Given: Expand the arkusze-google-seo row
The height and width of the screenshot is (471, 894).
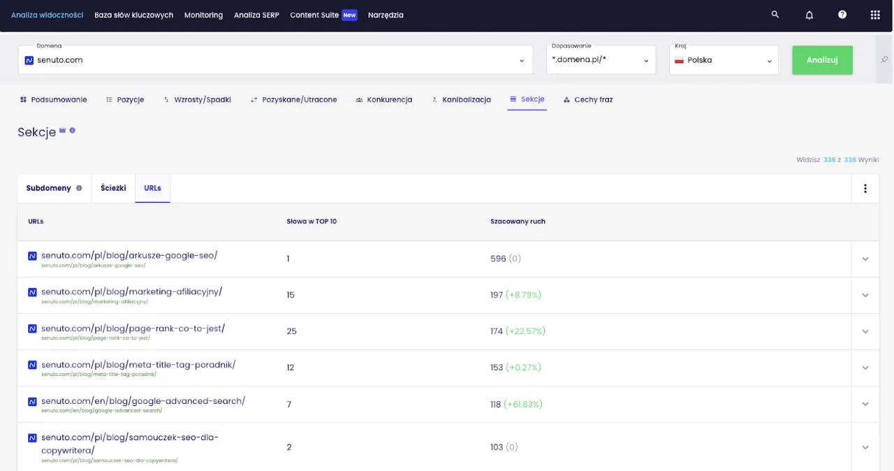Looking at the screenshot, I should coord(865,259).
